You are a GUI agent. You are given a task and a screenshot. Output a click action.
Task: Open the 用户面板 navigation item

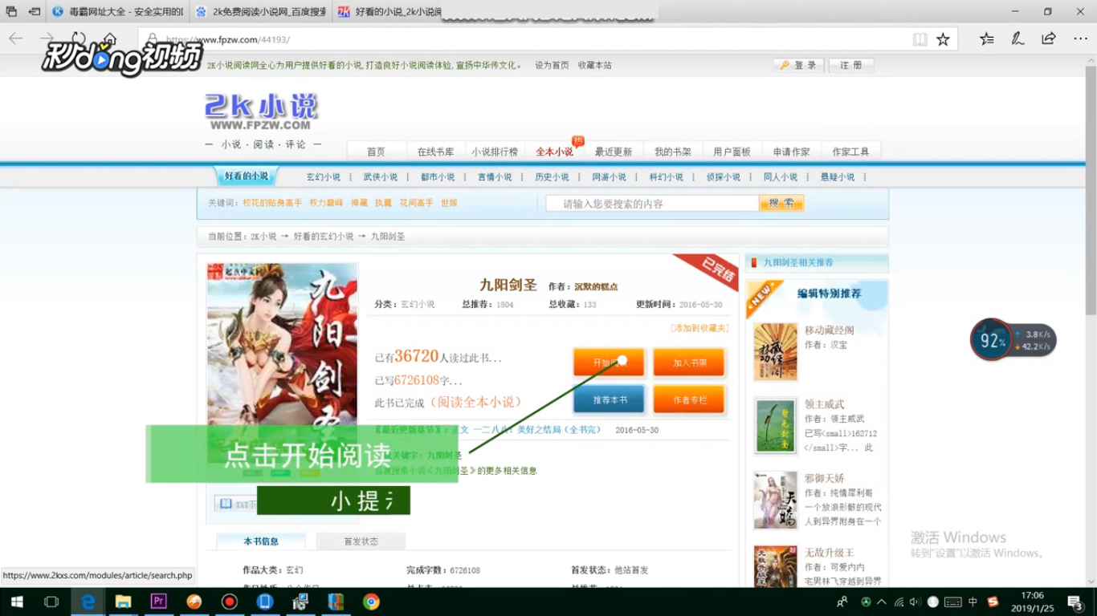point(732,152)
